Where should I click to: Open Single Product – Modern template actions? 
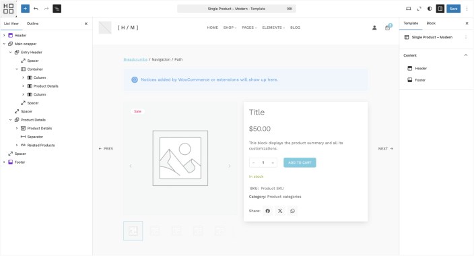(466, 37)
